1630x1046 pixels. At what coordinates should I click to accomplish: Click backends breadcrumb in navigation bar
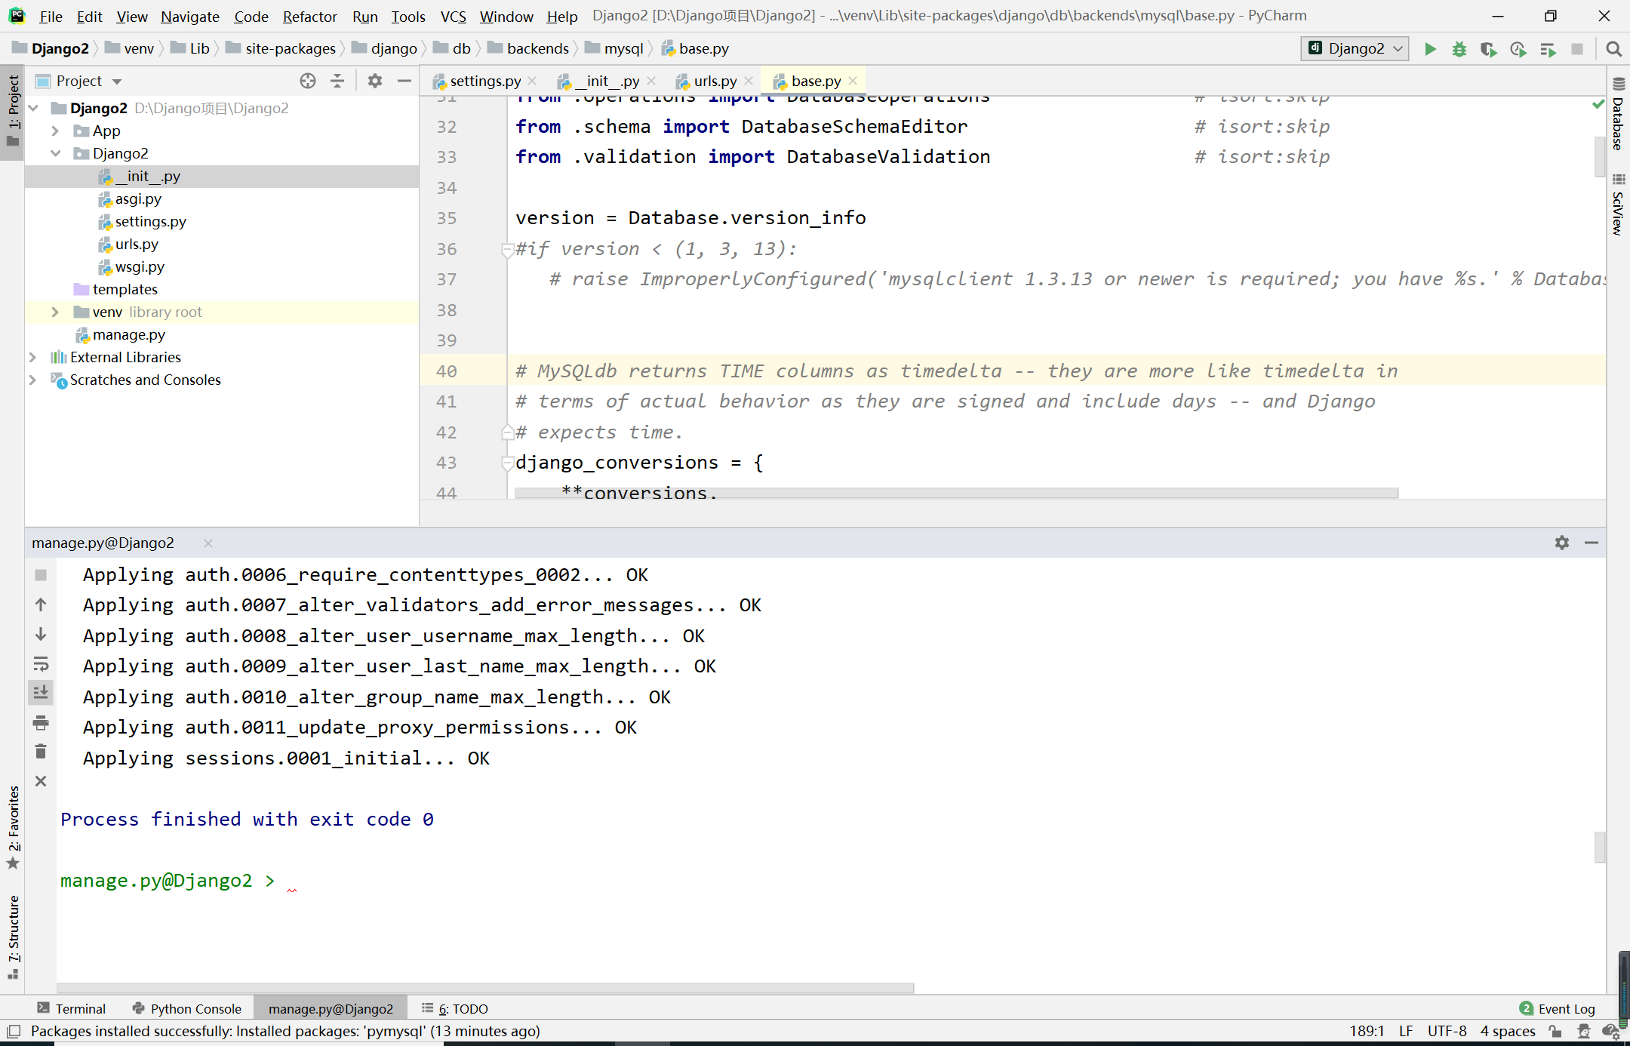[537, 48]
